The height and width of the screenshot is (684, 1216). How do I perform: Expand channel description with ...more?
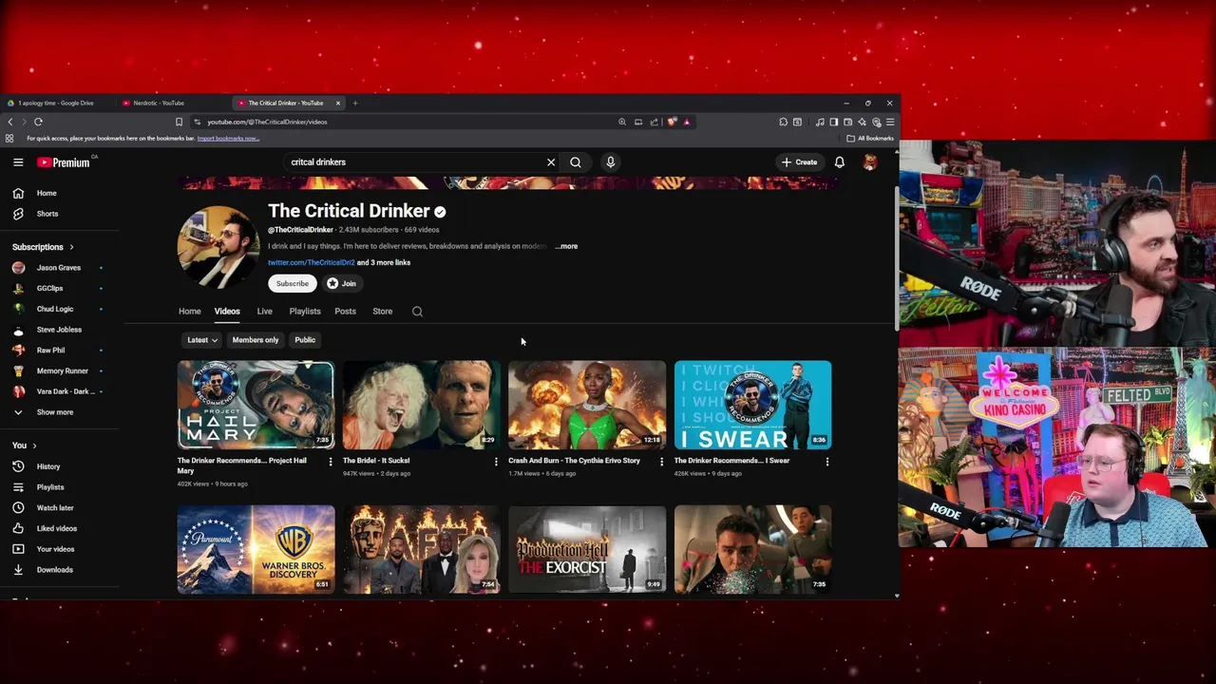(x=566, y=246)
